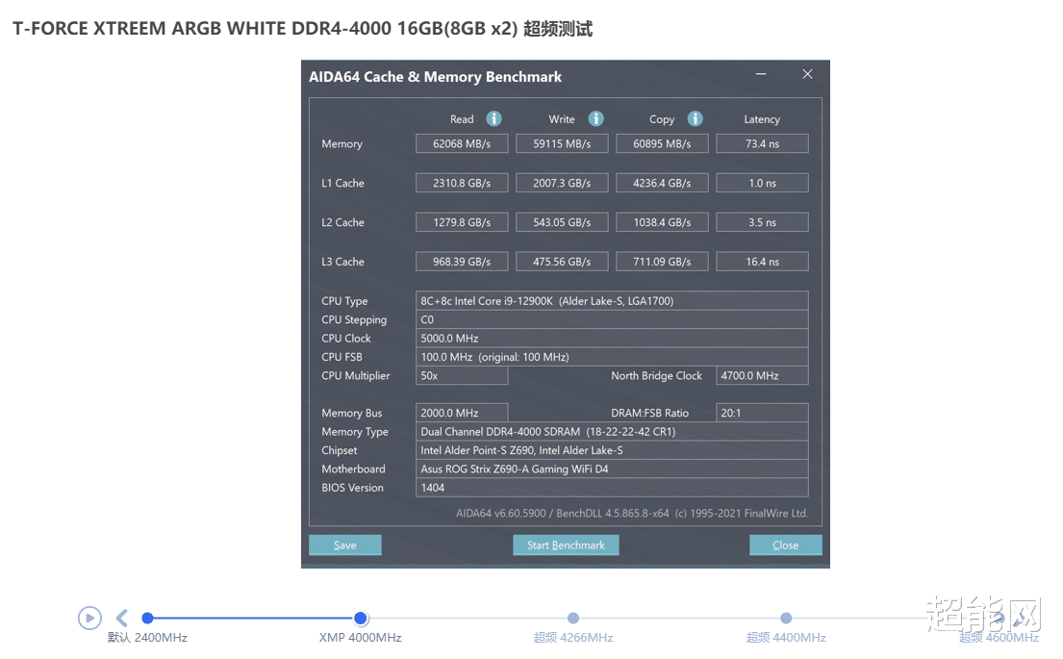Select Memory Latency value 73.4 ns
Viewport: 1063px width, 659px height.
[762, 143]
